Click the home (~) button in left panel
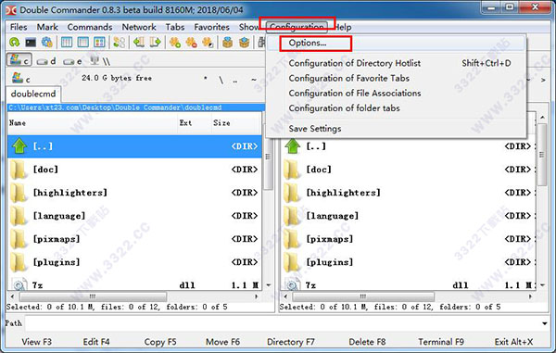The height and width of the screenshot is (353, 556). pos(254,80)
